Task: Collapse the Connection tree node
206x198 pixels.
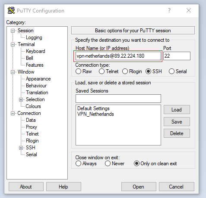Action: (x=13, y=113)
